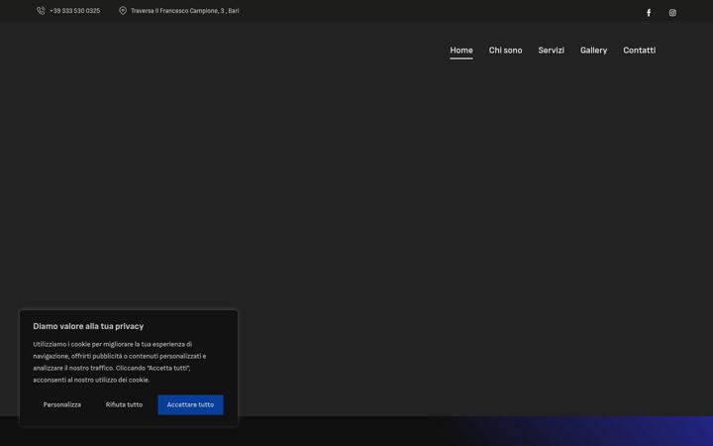This screenshot has width=713, height=446.
Task: Click the phone handset icon
Action: click(41, 11)
